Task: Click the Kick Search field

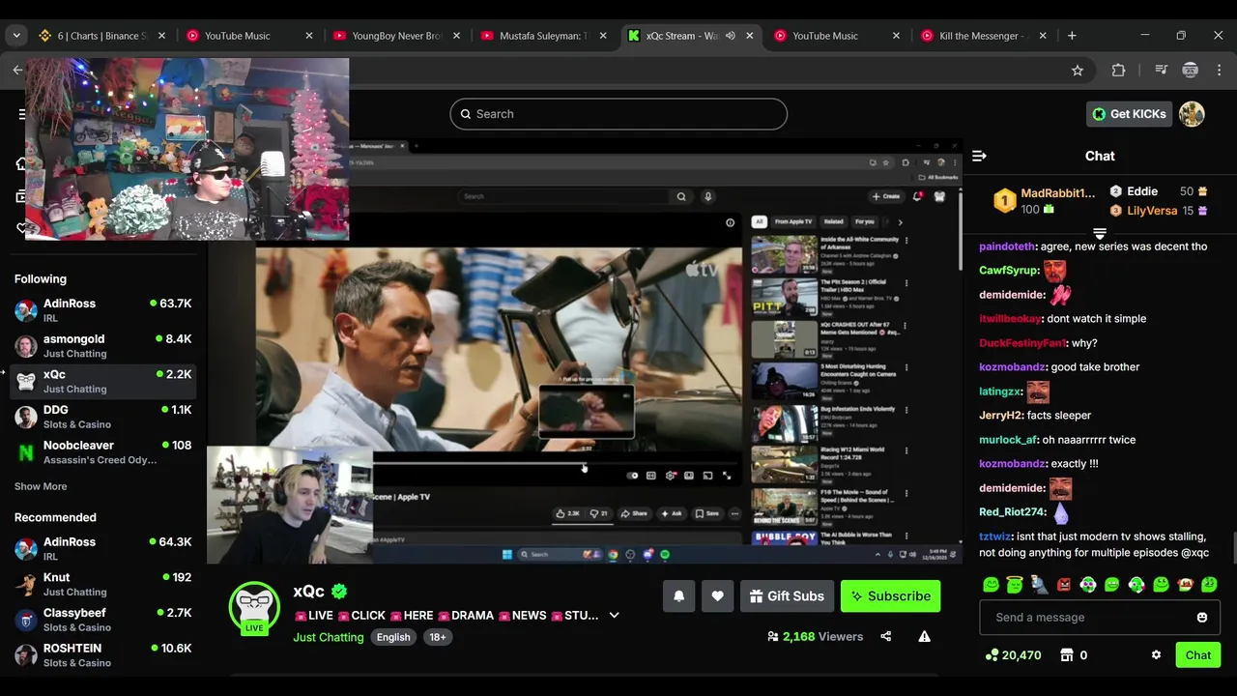Action: 618,114
